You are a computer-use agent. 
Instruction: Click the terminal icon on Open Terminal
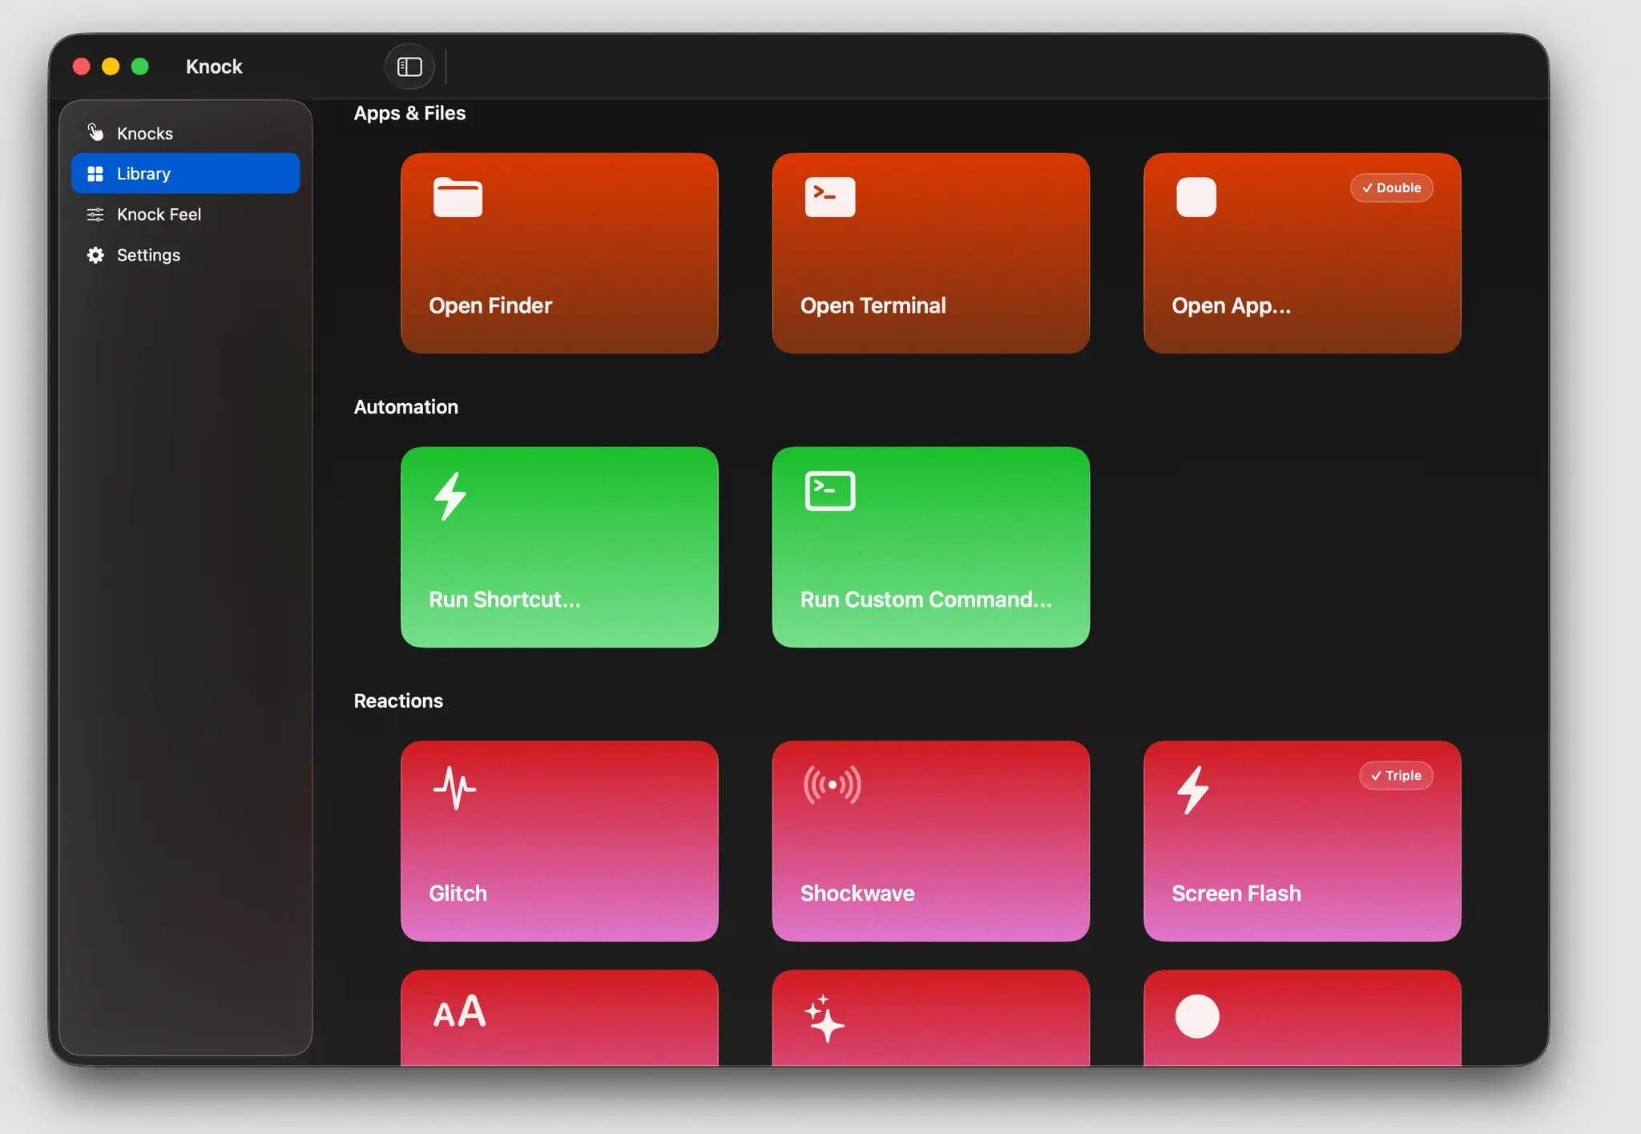830,197
